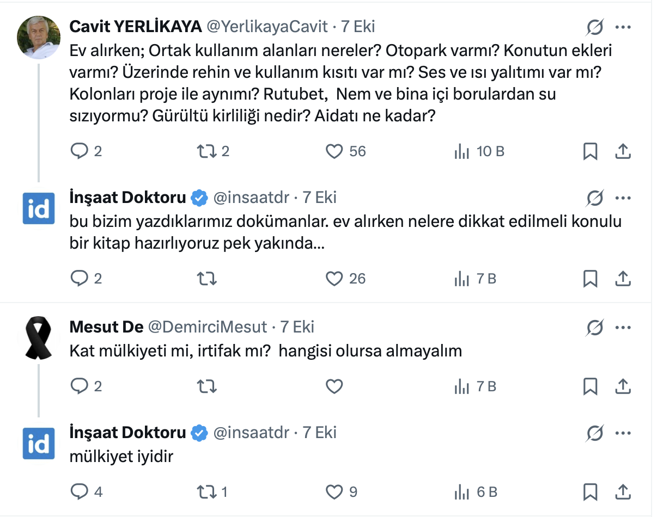Bookmark Cavit YERLİKAYA's tweet
This screenshot has width=657, height=517.
pos(590,151)
